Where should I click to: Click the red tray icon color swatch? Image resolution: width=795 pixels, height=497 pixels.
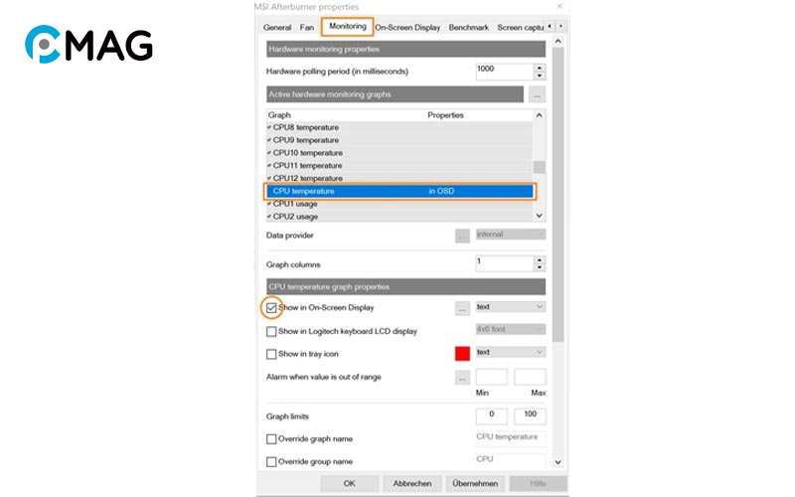click(462, 353)
